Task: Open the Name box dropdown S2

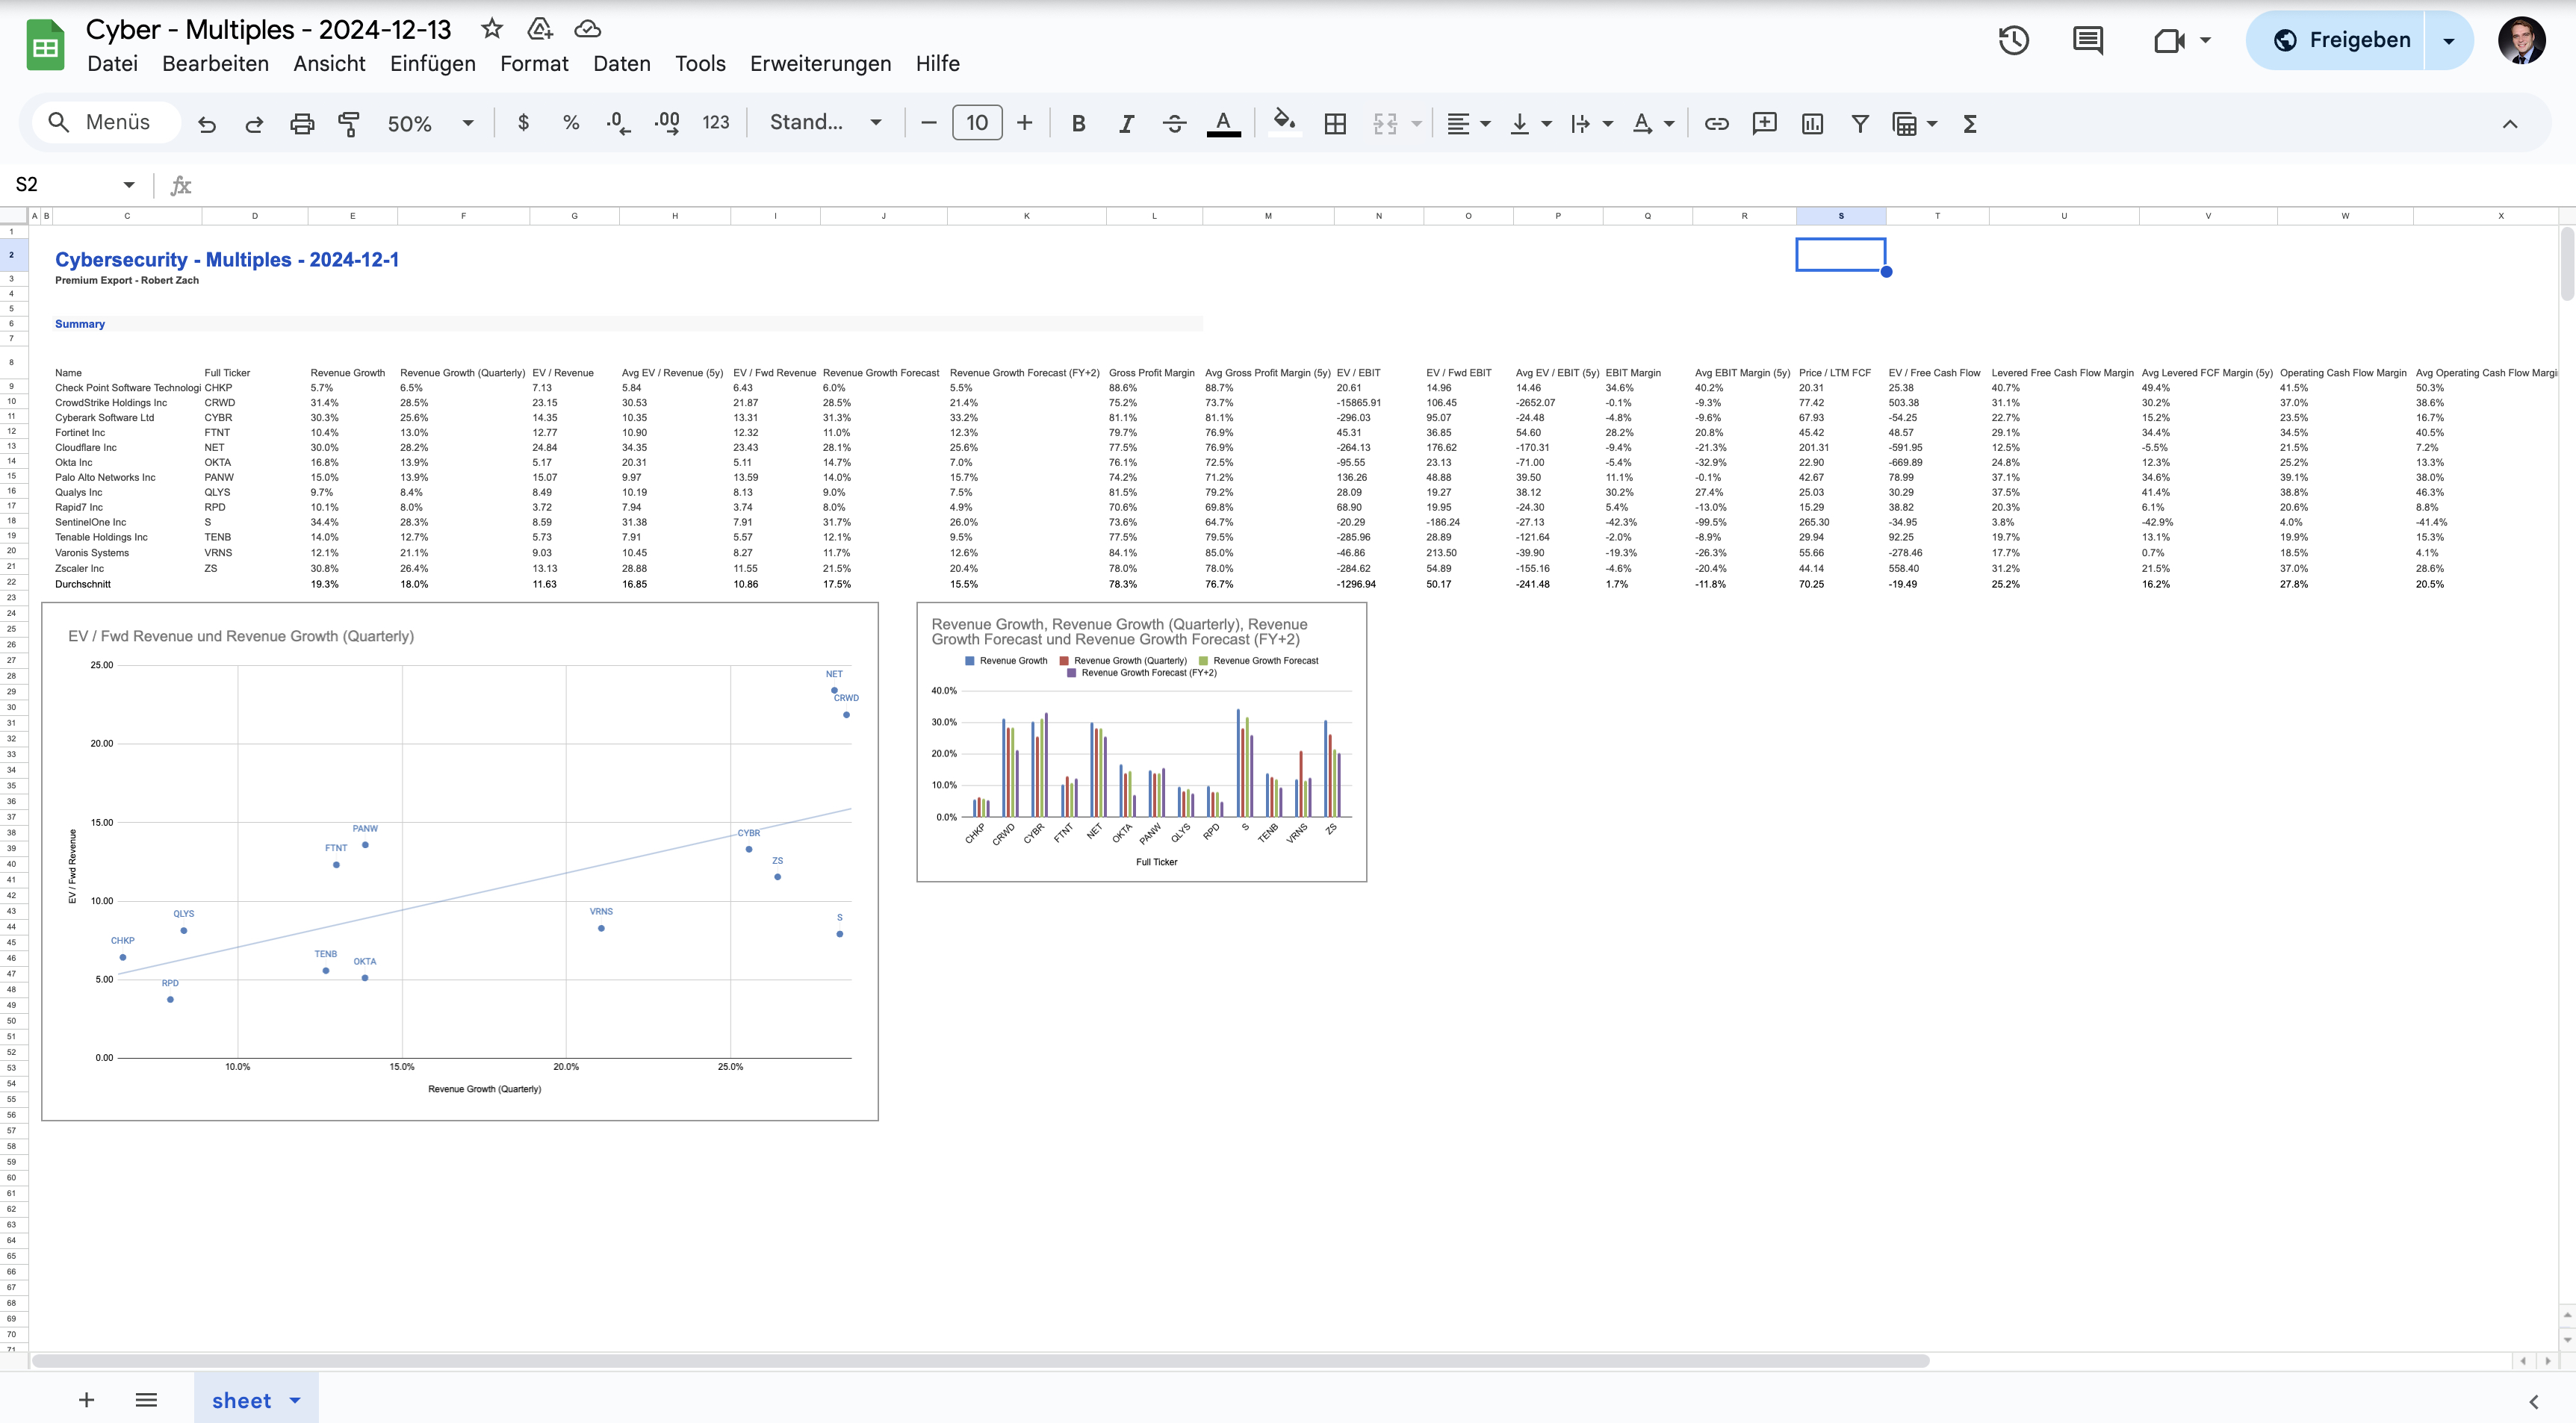Action: click(x=129, y=185)
